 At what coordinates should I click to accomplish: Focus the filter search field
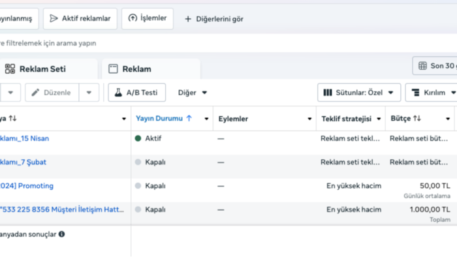point(228,43)
